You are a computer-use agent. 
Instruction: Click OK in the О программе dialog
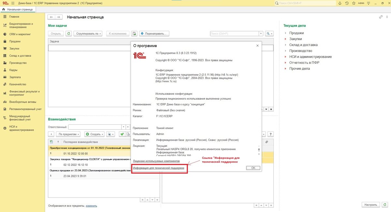pos(253,168)
